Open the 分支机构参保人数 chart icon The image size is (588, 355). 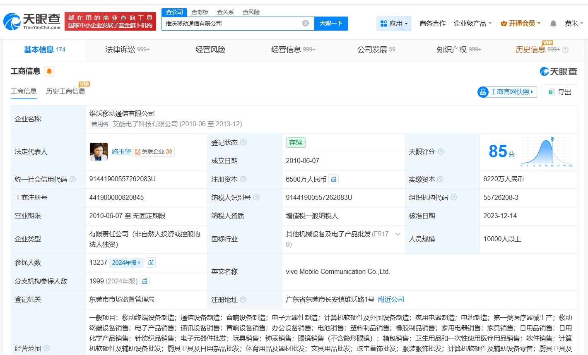click(145, 281)
